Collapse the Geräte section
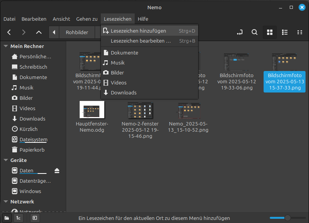309x223 pixels. pyautogui.click(x=6, y=160)
